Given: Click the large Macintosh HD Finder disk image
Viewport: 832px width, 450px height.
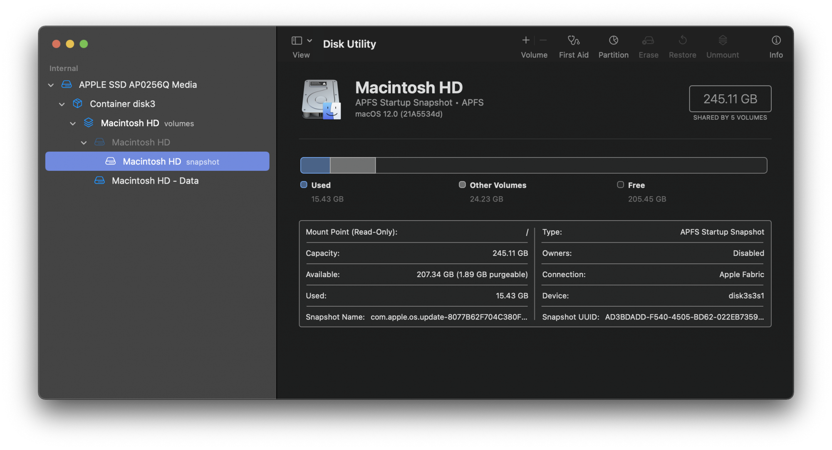Looking at the screenshot, I should [x=321, y=100].
